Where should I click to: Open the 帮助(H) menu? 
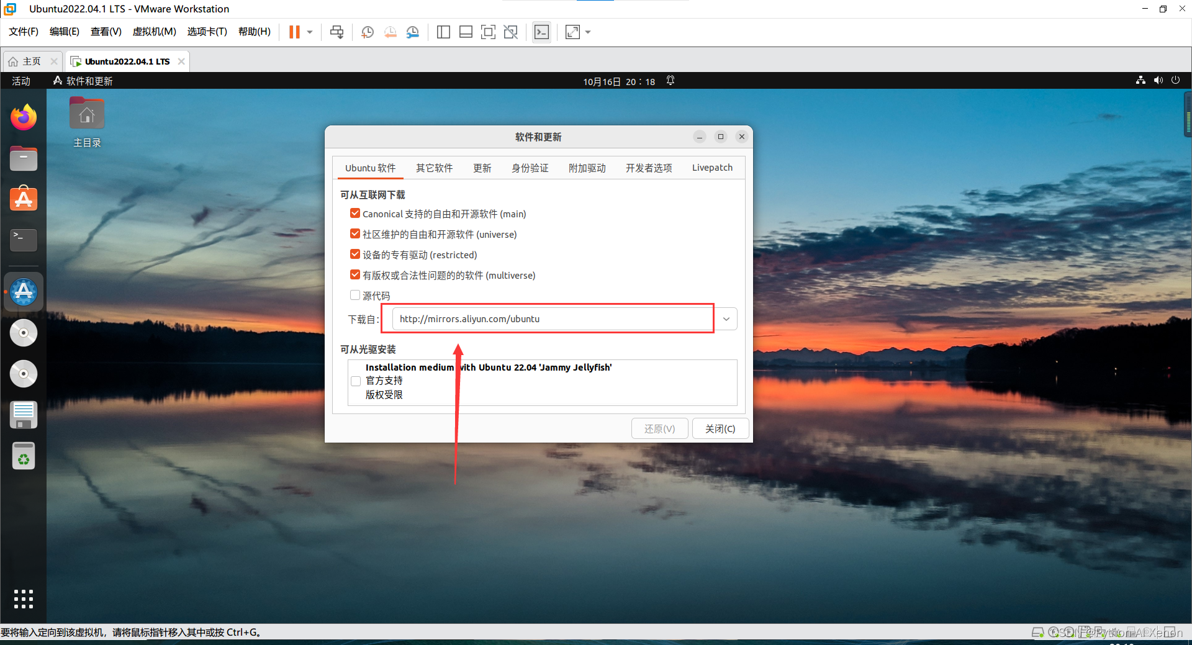coord(255,32)
